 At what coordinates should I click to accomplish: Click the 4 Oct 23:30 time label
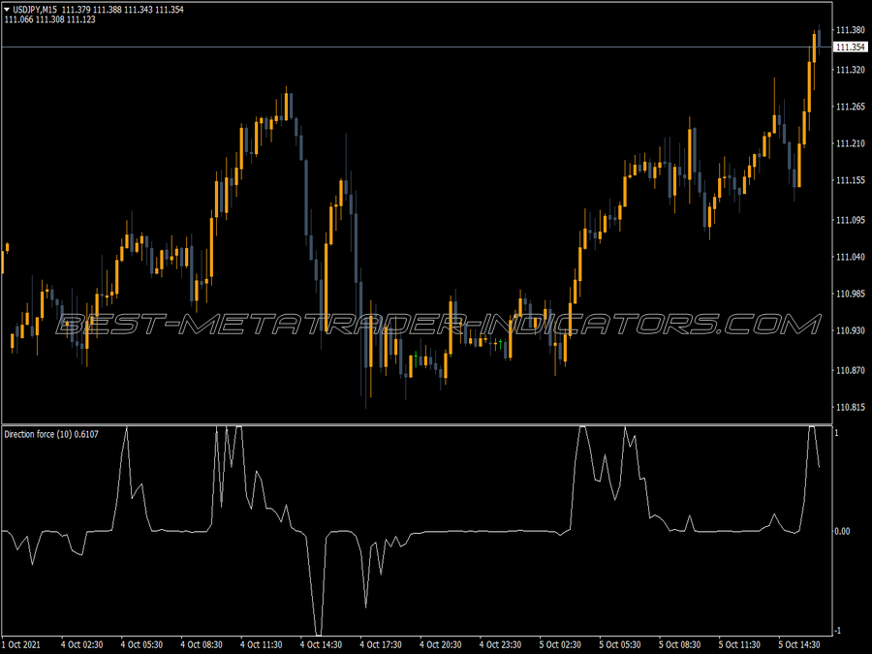pos(500,645)
